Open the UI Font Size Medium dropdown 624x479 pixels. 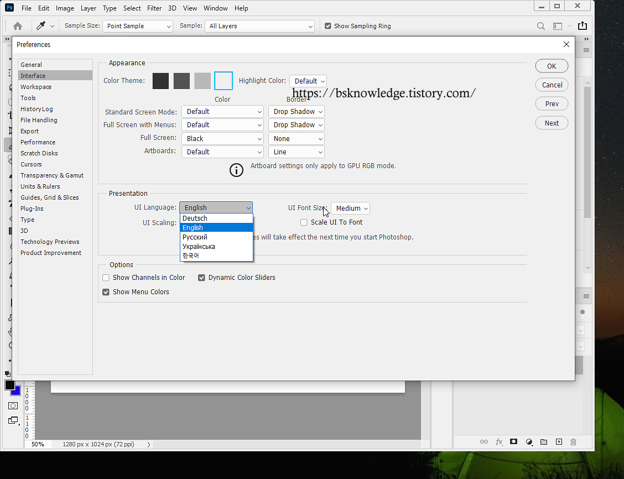point(351,209)
